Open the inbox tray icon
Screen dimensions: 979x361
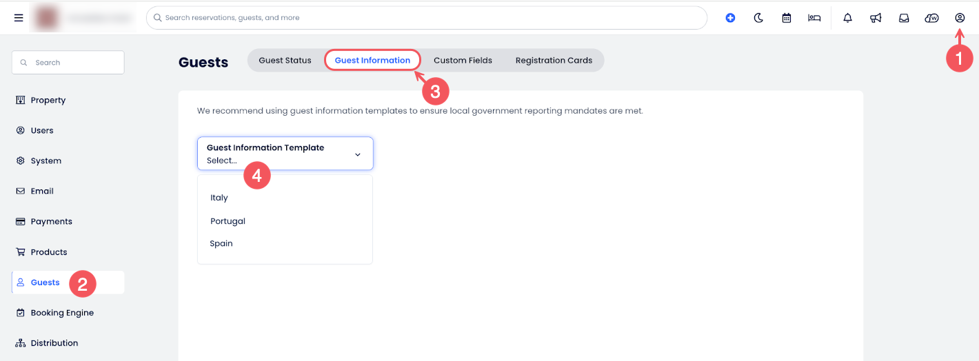904,18
